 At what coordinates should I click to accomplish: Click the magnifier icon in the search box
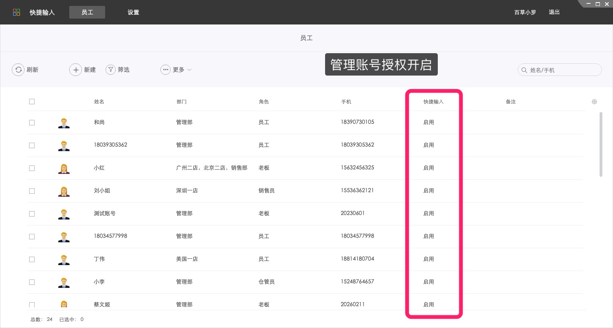point(524,70)
